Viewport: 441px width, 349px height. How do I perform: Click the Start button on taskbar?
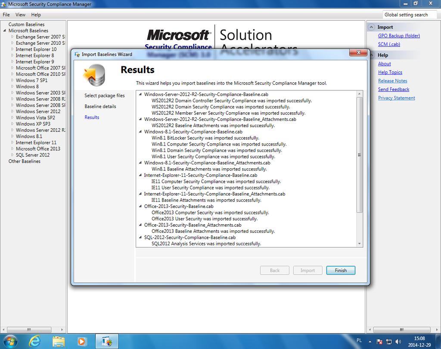point(10,341)
